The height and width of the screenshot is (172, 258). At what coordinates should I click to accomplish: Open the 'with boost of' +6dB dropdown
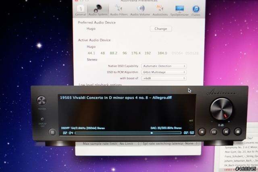(x=164, y=78)
